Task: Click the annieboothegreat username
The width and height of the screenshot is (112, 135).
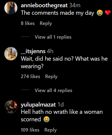Action: 44,5
